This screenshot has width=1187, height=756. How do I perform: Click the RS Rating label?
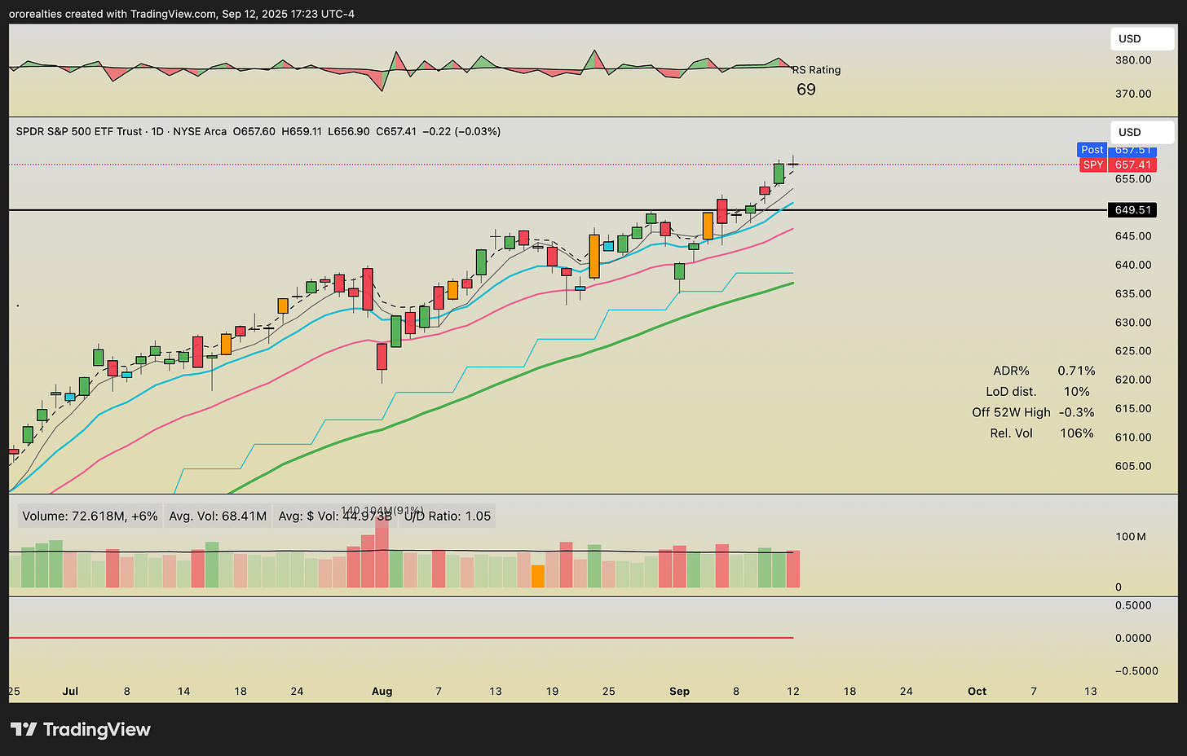(817, 70)
